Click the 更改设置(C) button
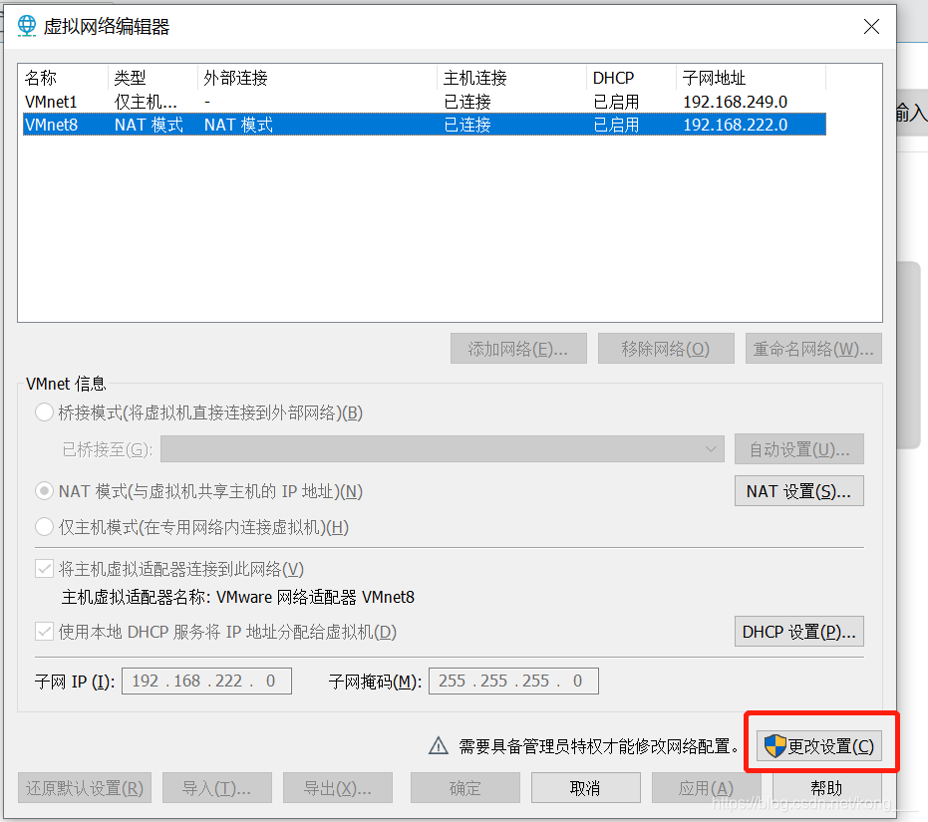 (819, 745)
